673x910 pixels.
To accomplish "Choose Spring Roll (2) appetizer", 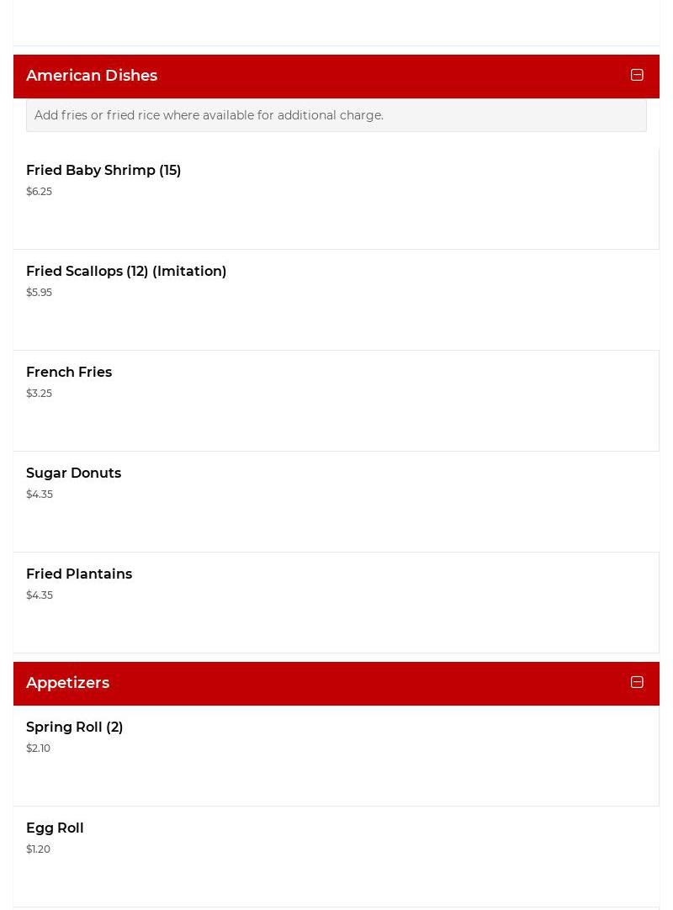I will pyautogui.click(x=74, y=727).
